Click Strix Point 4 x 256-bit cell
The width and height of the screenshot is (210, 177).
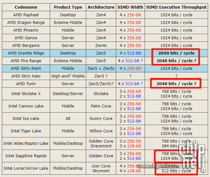(130, 68)
